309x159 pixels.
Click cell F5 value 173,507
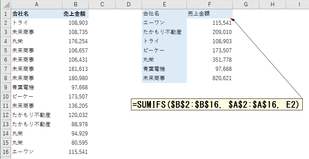point(209,51)
